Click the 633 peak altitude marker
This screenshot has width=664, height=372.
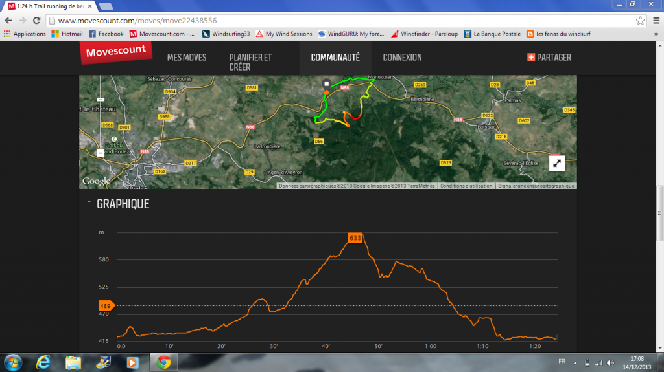(355, 238)
